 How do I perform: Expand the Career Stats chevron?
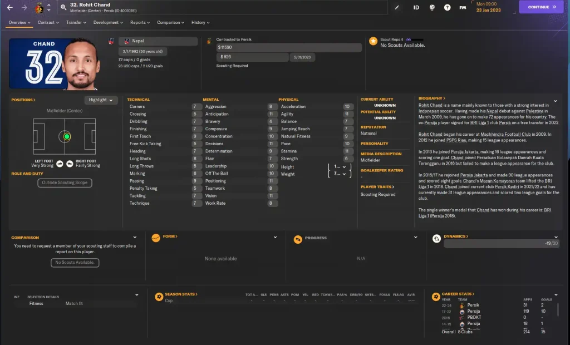[556, 295]
